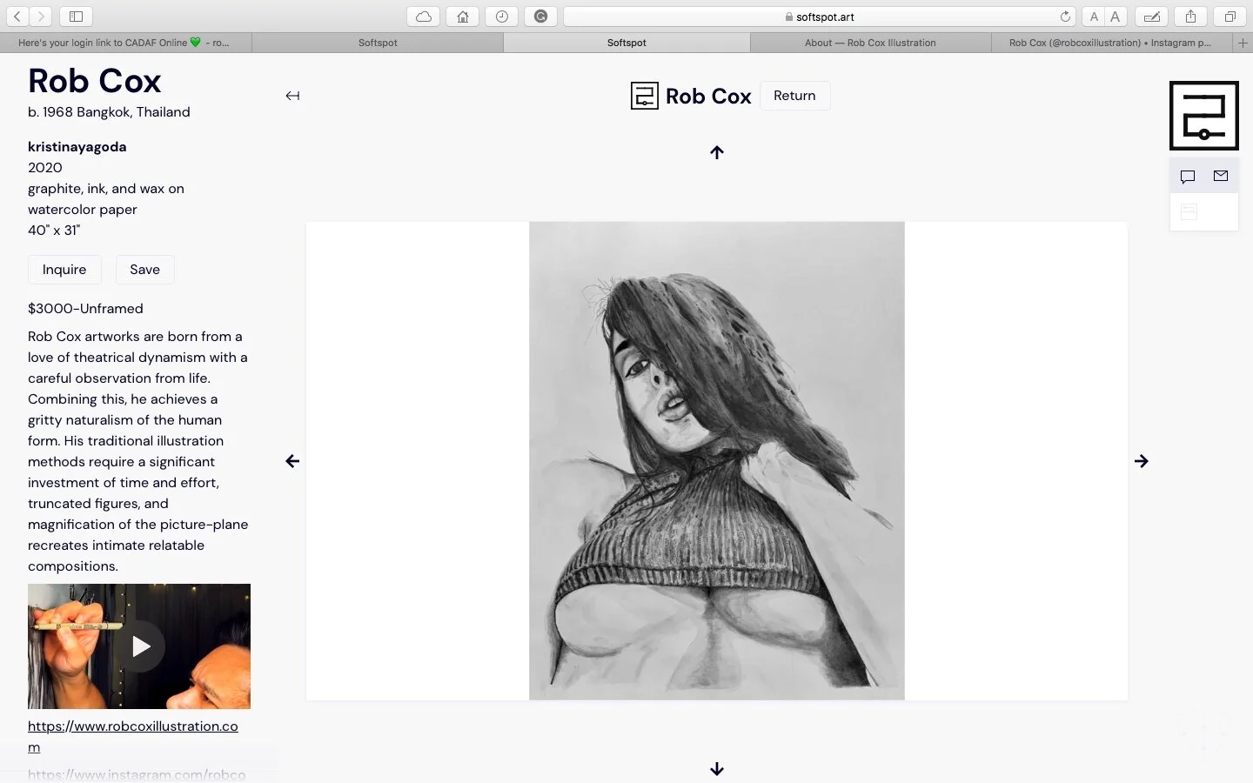Click the year 2020 text

[x=45, y=168]
